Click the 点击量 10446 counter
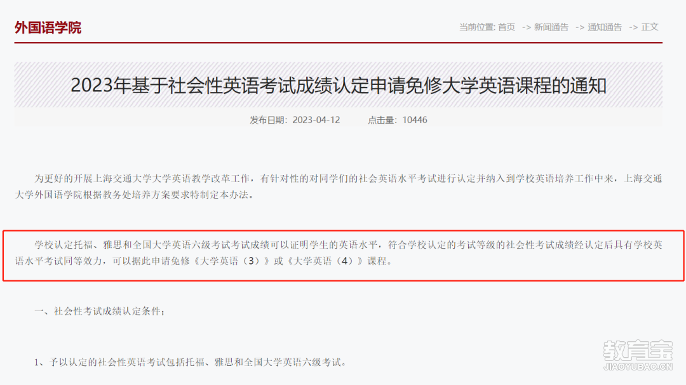Screen dimensions: 686x385 pos(397,120)
